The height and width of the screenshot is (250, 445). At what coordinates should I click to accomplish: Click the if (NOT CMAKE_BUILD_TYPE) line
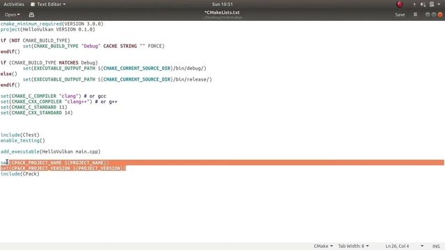point(35,40)
